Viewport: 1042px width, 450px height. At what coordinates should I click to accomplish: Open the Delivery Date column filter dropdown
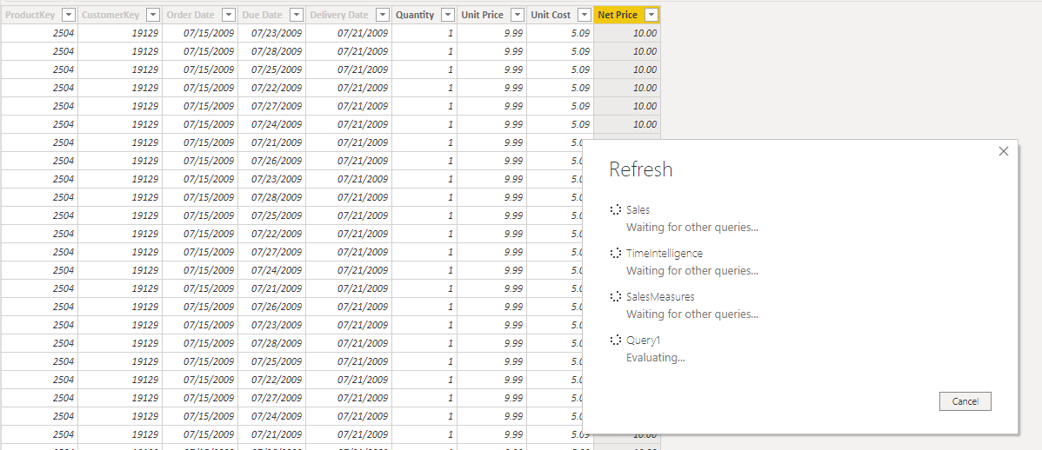coord(383,15)
